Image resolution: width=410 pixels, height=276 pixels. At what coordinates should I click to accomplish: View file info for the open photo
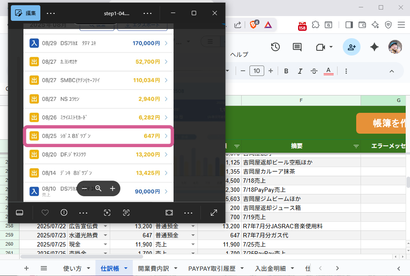coord(64,213)
